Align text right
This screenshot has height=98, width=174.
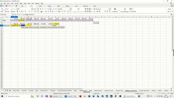[x=51, y=11]
